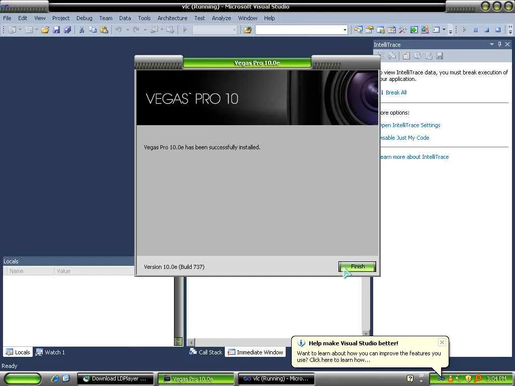Viewport: 515px width, 386px height.
Task: Click Learn more about IntelliTrace link
Action: 414,157
